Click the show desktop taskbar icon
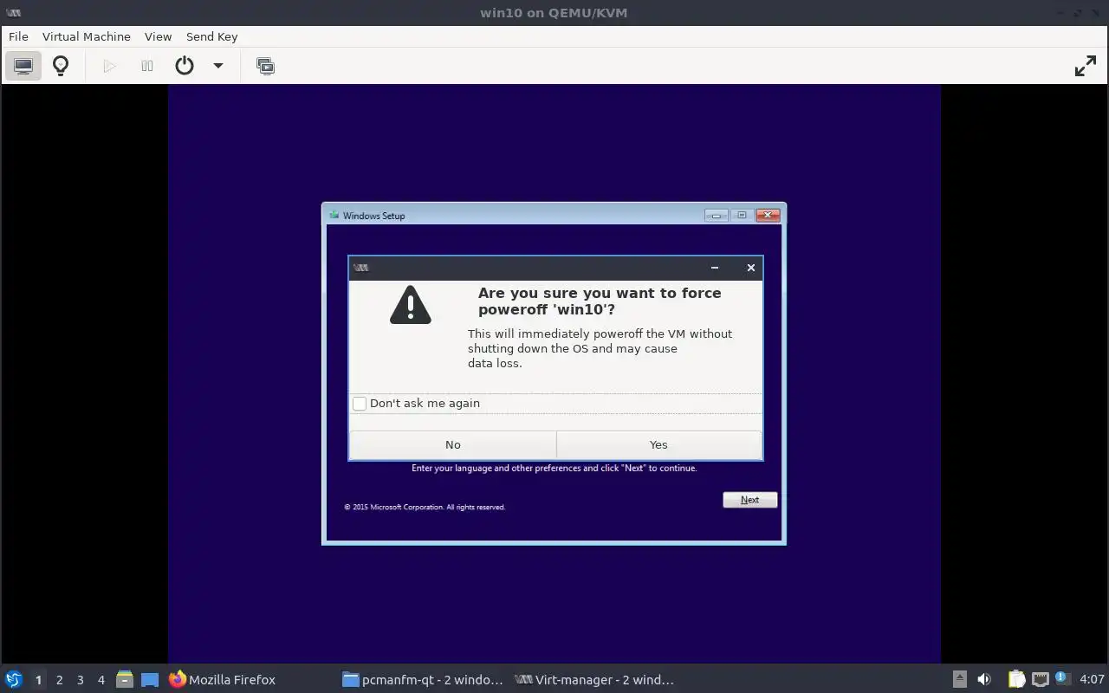The image size is (1109, 693). [150, 680]
